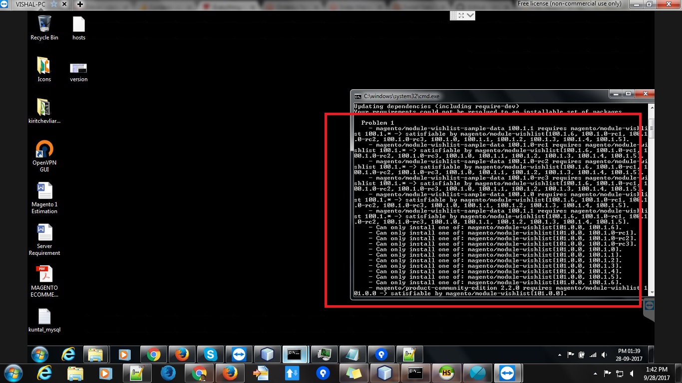Click the cmd.exe title bar icon

(357, 96)
